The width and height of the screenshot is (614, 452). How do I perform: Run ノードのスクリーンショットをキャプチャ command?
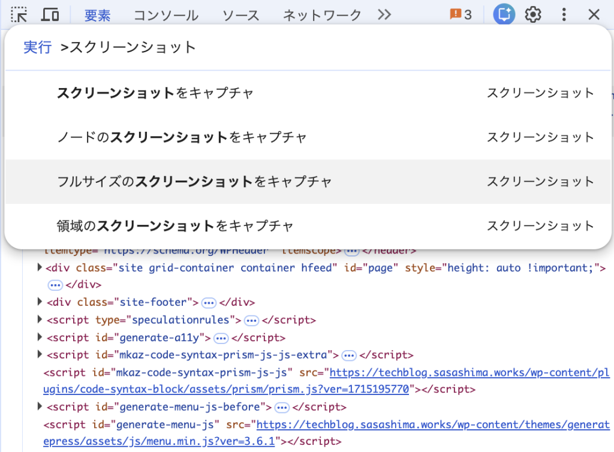308,137
